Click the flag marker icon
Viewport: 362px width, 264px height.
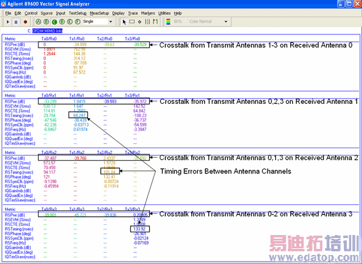click(156, 22)
